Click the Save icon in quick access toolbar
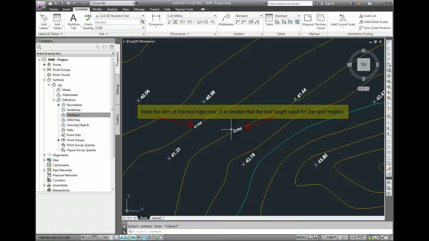Viewport: 429px width, 241px height. (62, 3)
